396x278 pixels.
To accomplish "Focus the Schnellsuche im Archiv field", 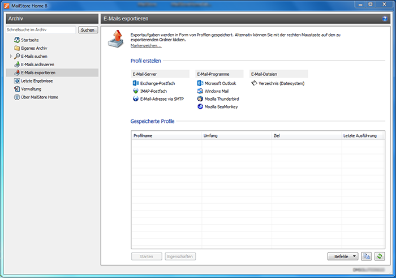I will pos(41,30).
